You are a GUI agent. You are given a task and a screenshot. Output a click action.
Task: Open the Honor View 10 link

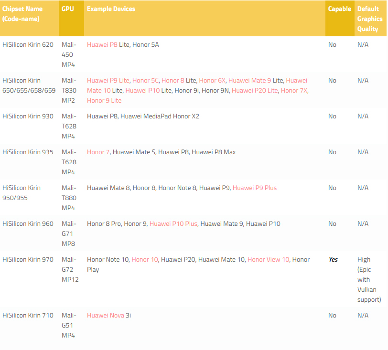[x=268, y=260]
